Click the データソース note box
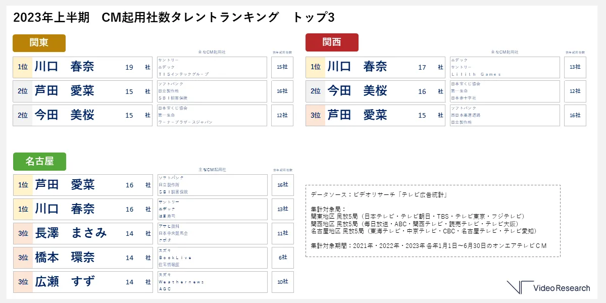This screenshot has height=303, width=606. pyautogui.click(x=433, y=221)
